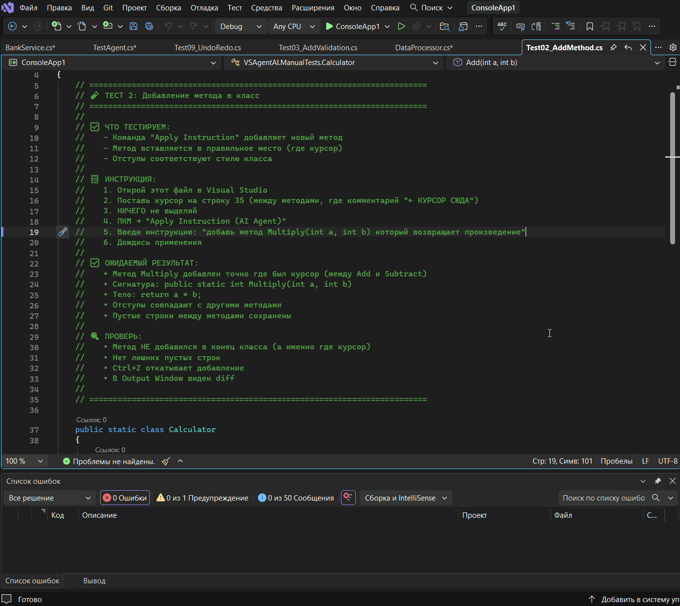Run ConsoleApp1 with the start button
Screen dimensions: 680x606
353,27
